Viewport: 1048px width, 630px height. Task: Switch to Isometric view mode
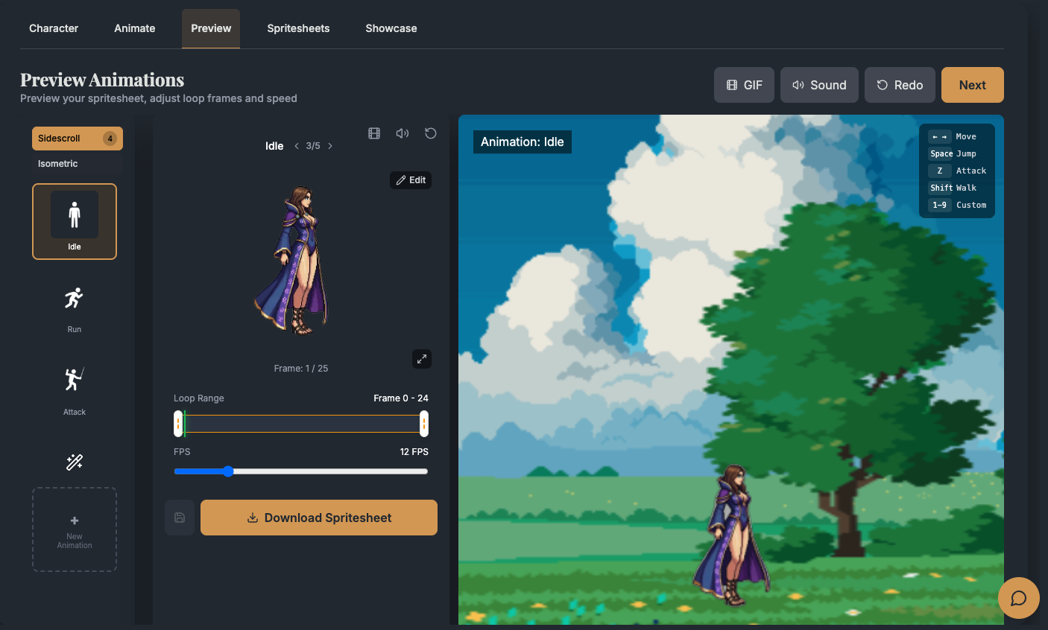pyautogui.click(x=58, y=164)
